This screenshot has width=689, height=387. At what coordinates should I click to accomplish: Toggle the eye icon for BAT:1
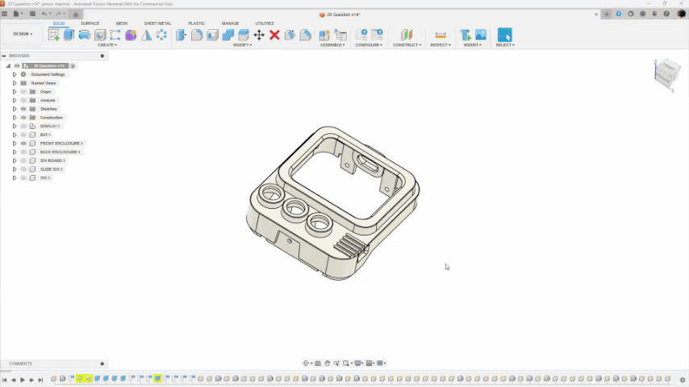pyautogui.click(x=23, y=135)
